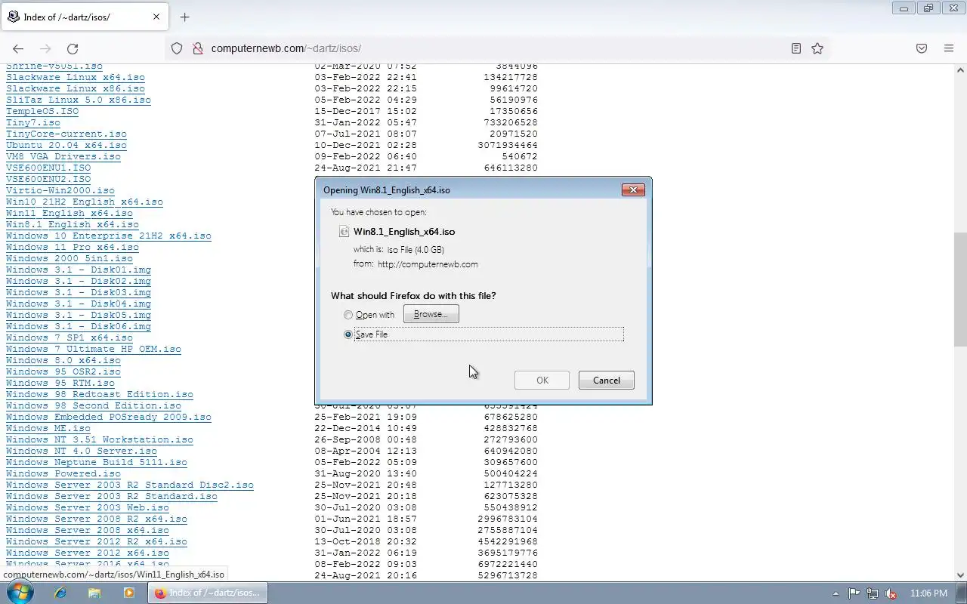The height and width of the screenshot is (604, 967).
Task: Open Windows ME.iso link
Action: pyautogui.click(x=48, y=428)
